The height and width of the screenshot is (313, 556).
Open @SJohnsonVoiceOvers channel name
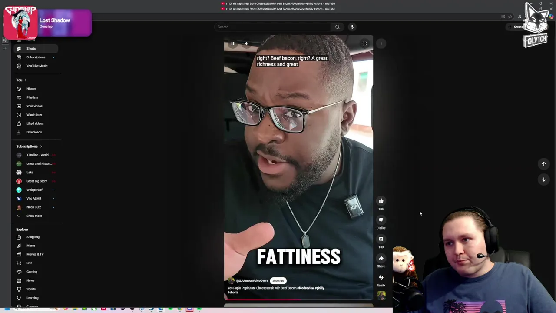click(252, 281)
